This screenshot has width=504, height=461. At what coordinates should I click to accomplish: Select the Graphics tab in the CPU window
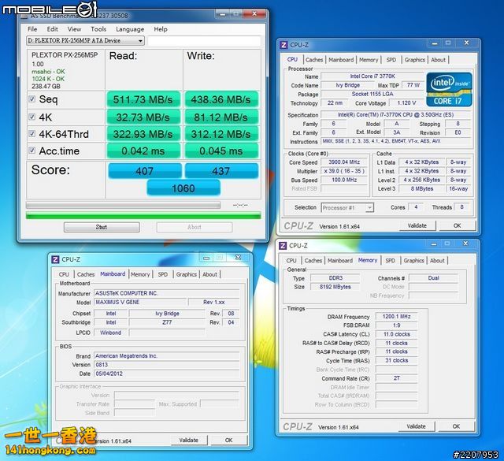pyautogui.click(x=414, y=60)
